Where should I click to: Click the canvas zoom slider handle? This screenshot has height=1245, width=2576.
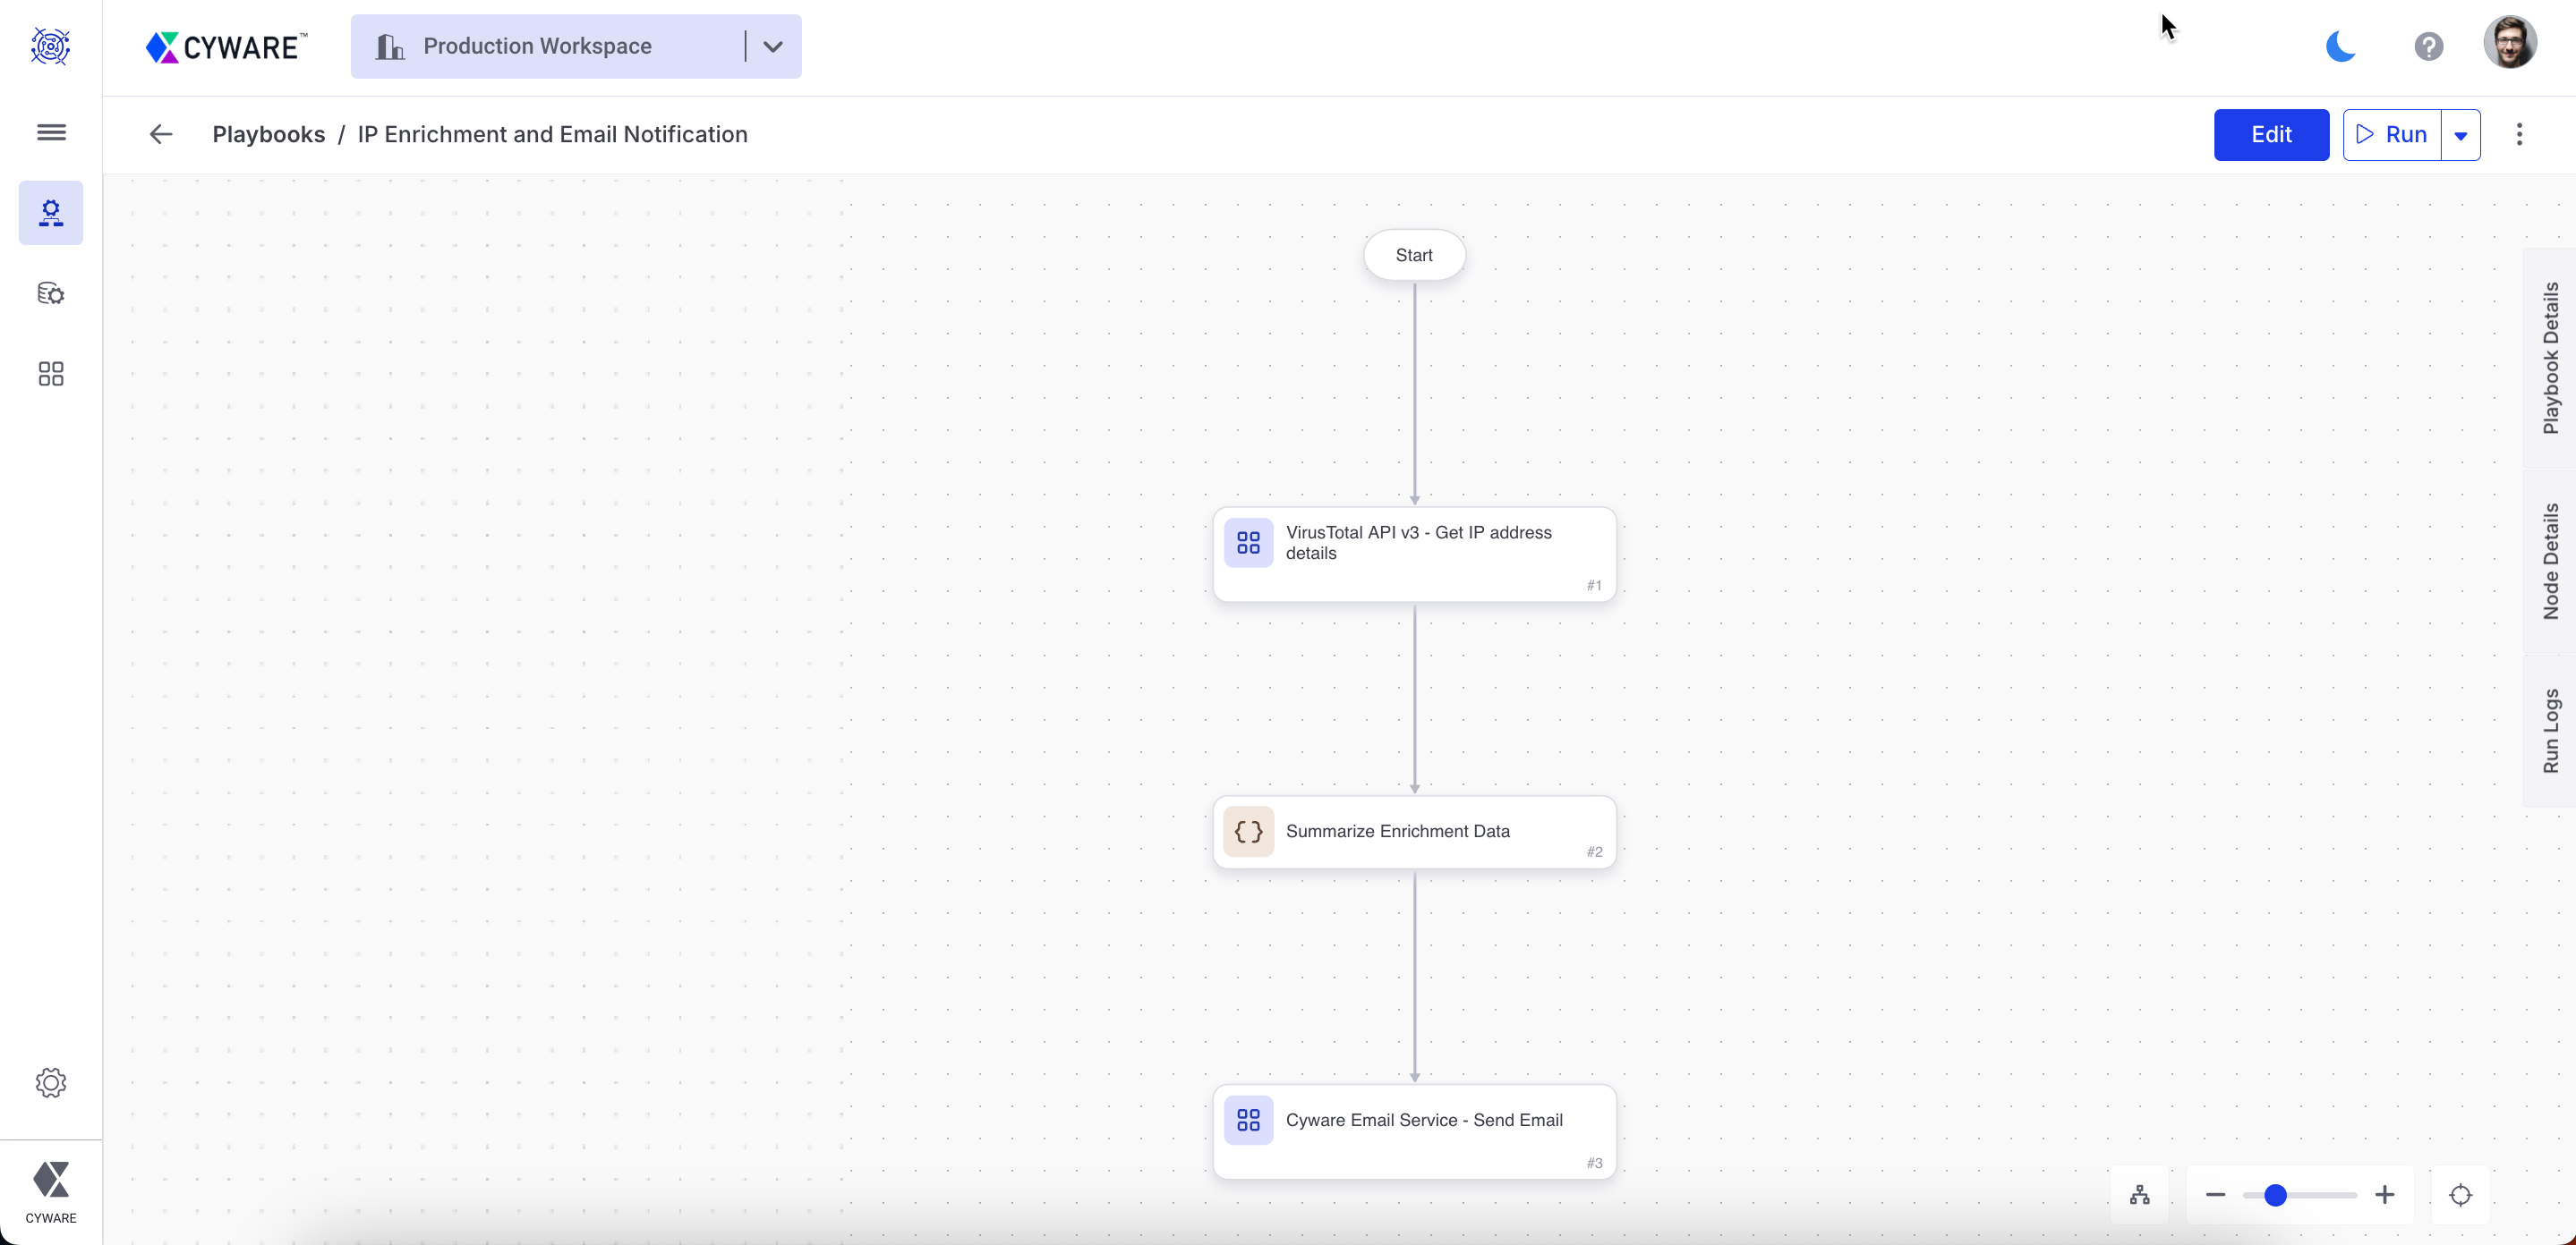click(x=2275, y=1195)
